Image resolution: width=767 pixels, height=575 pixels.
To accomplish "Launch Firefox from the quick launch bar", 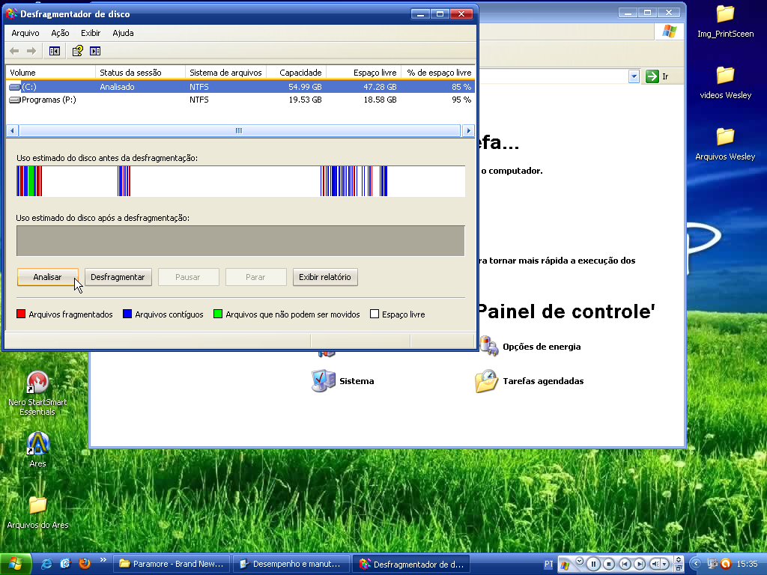I will pos(85,563).
